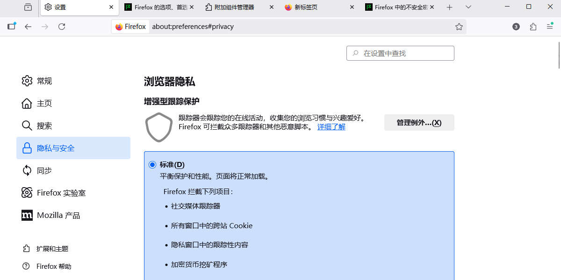
Task: Click the Firefox 实验室 sidebar icon
Action: 27,193
